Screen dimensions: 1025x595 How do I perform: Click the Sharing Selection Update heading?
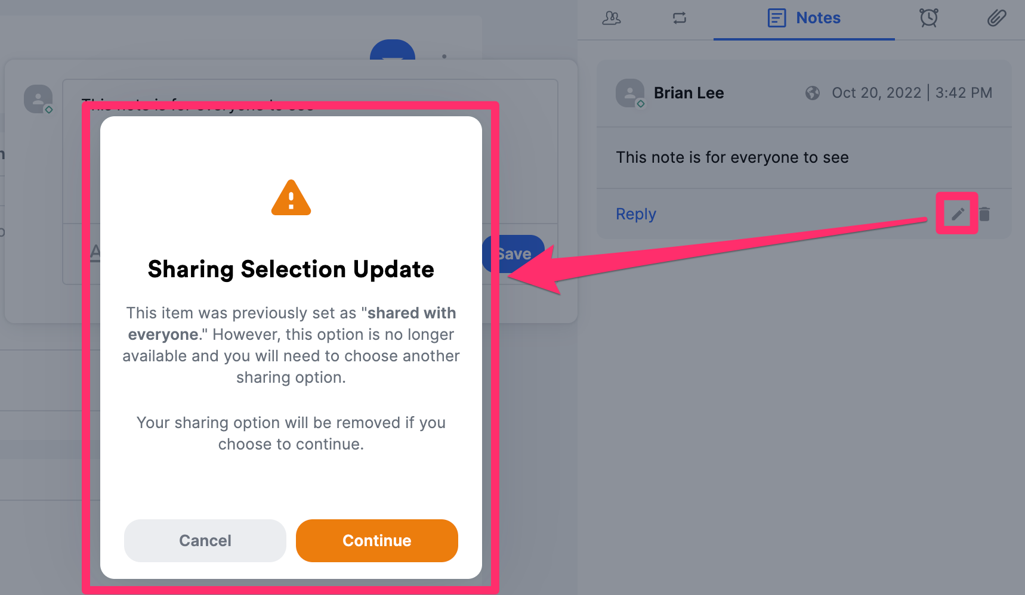tap(291, 269)
